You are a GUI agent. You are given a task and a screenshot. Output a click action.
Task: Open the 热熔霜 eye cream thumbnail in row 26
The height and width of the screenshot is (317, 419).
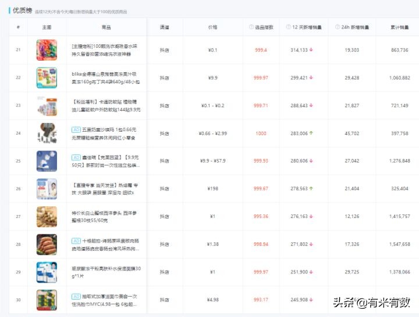coord(47,189)
